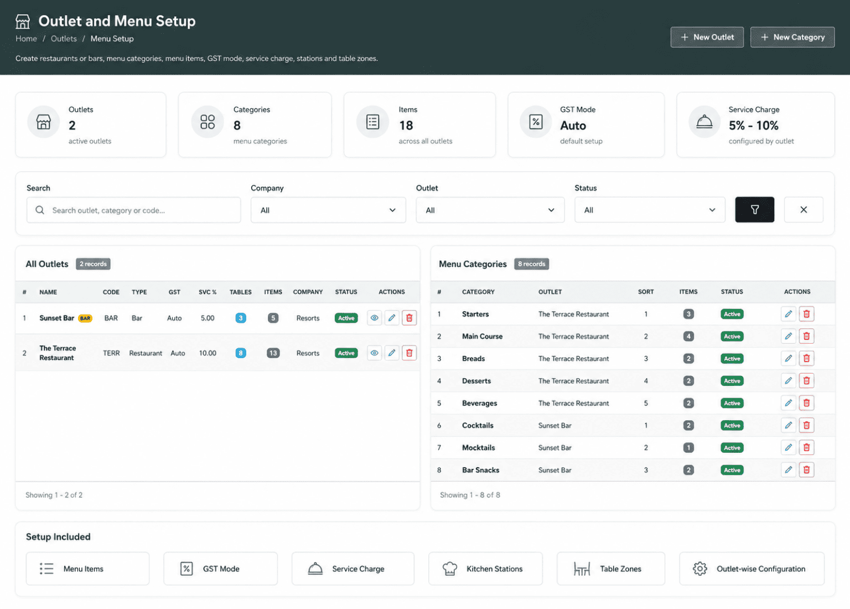Click the CATEGORY column header
The image size is (850, 609).
(478, 292)
